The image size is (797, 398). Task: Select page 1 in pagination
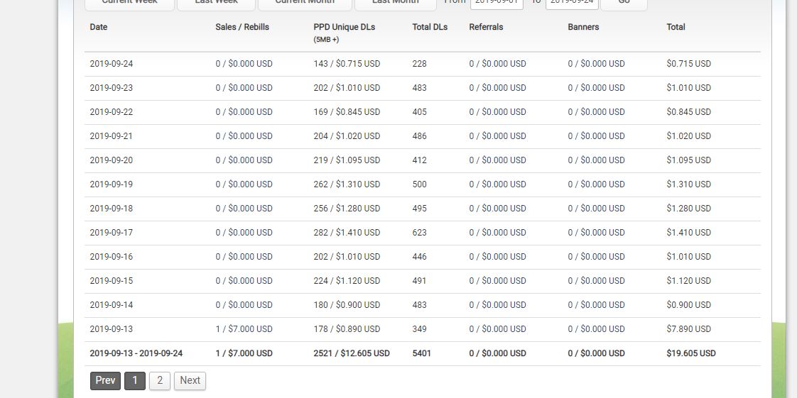tap(135, 381)
